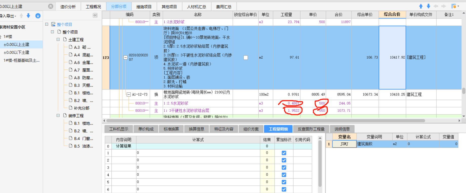Click the gray right arrow at top right
Image resolution: width=466 pixels, height=193 pixels.
443,6
